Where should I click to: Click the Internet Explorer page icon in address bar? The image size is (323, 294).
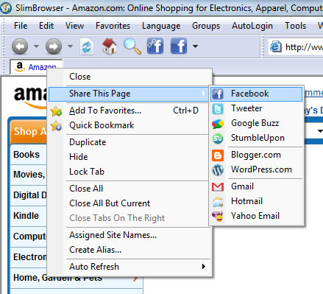(x=276, y=46)
